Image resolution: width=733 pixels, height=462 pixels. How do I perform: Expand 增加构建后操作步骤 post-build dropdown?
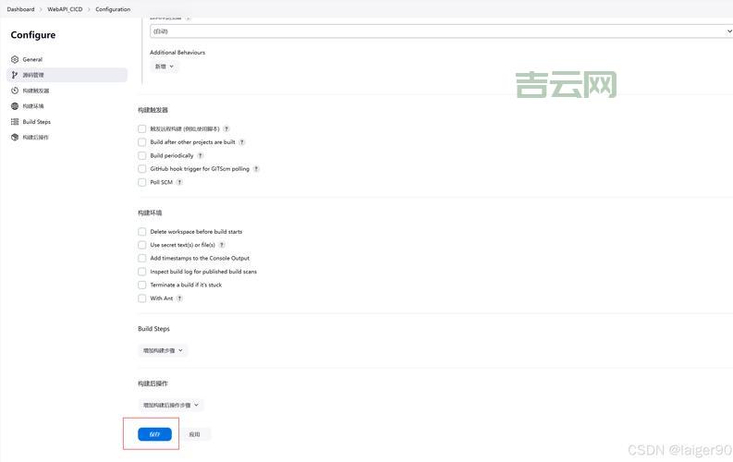click(171, 405)
